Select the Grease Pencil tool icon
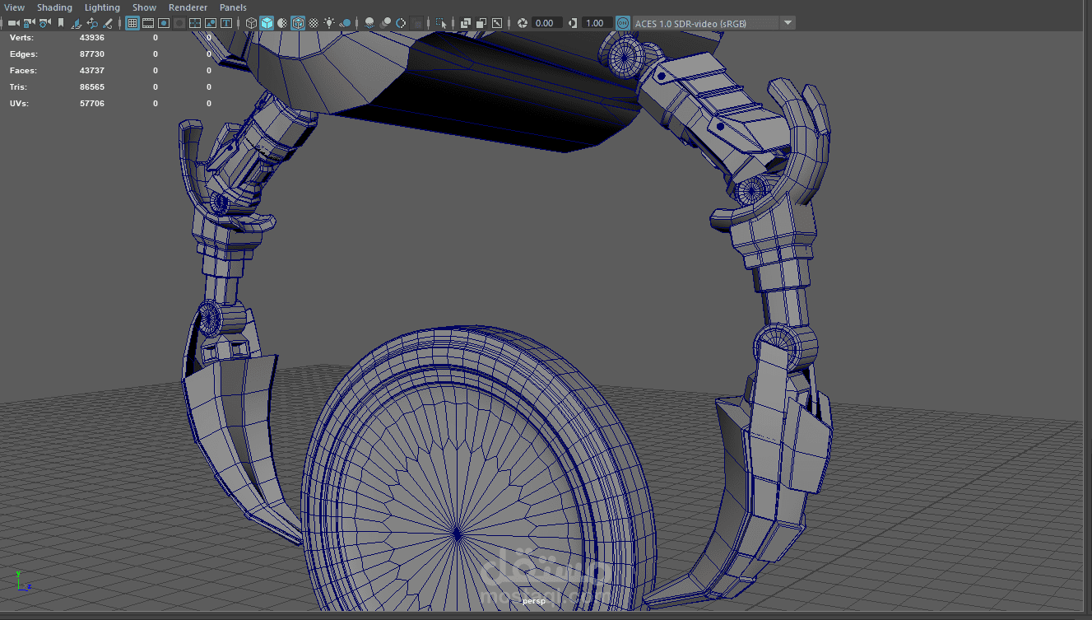Image resolution: width=1092 pixels, height=620 pixels. (107, 23)
